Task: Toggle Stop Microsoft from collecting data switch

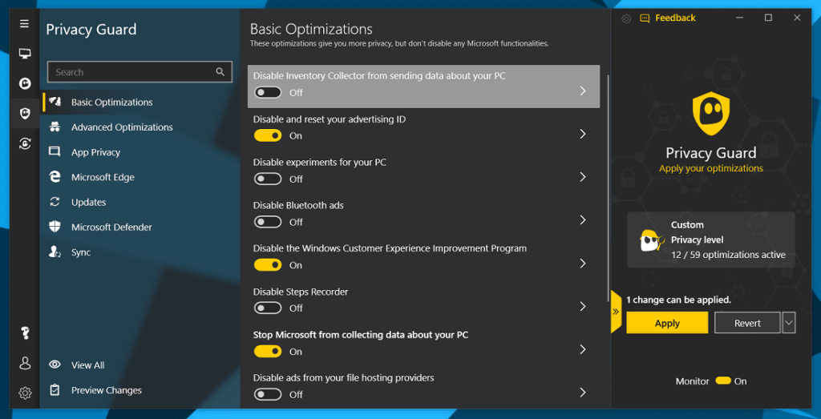Action: click(268, 351)
